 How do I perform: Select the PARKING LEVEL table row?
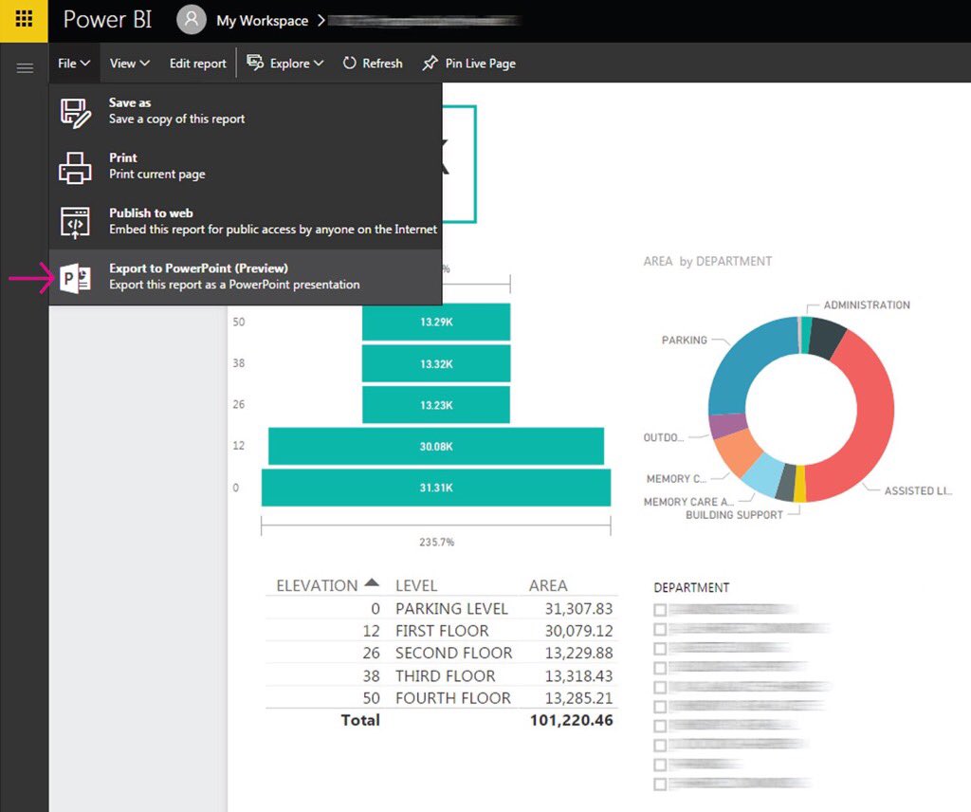pyautogui.click(x=442, y=609)
